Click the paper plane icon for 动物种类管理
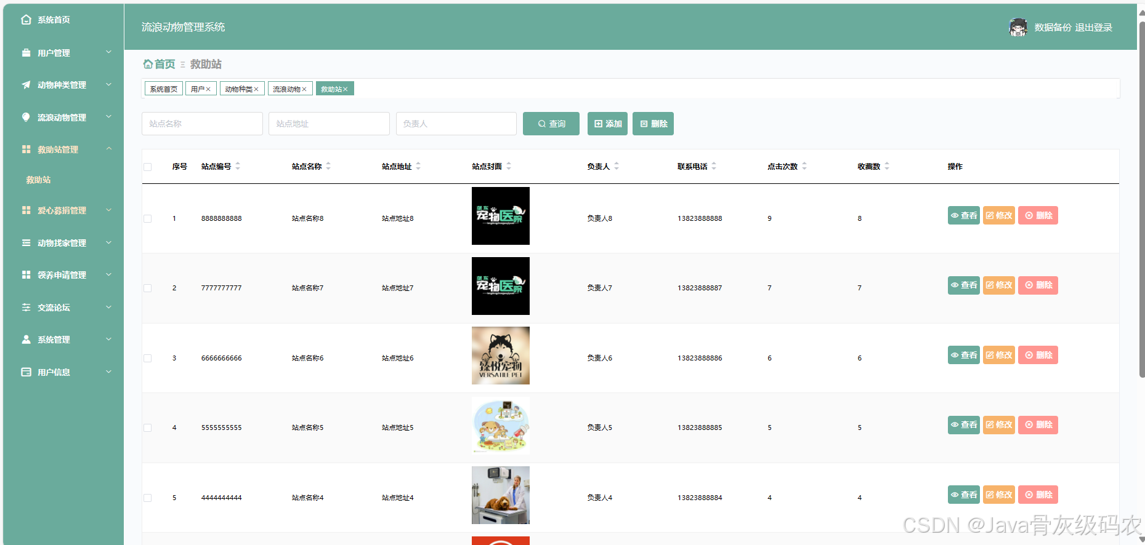The height and width of the screenshot is (545, 1145). 26,85
